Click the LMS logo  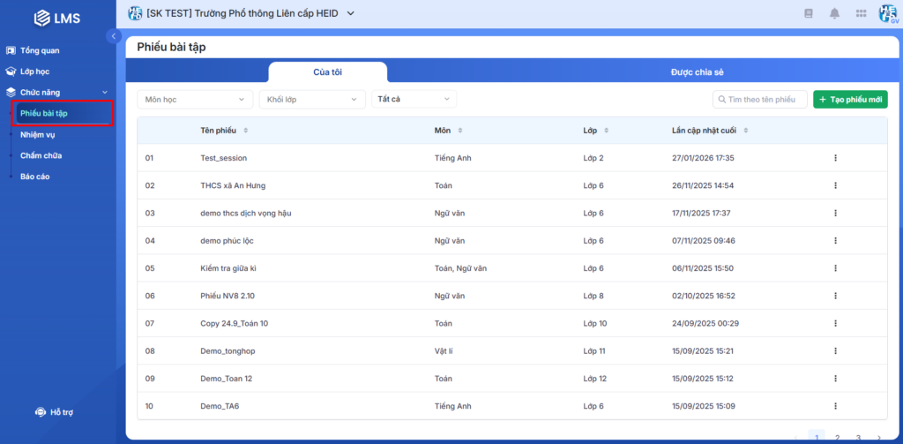point(56,17)
